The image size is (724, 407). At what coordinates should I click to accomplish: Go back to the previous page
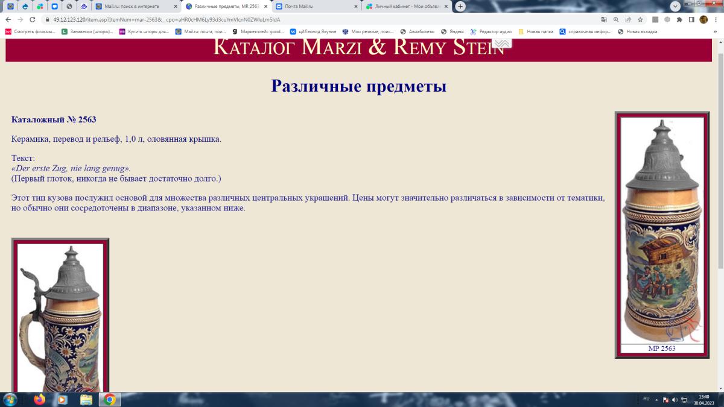click(8, 19)
